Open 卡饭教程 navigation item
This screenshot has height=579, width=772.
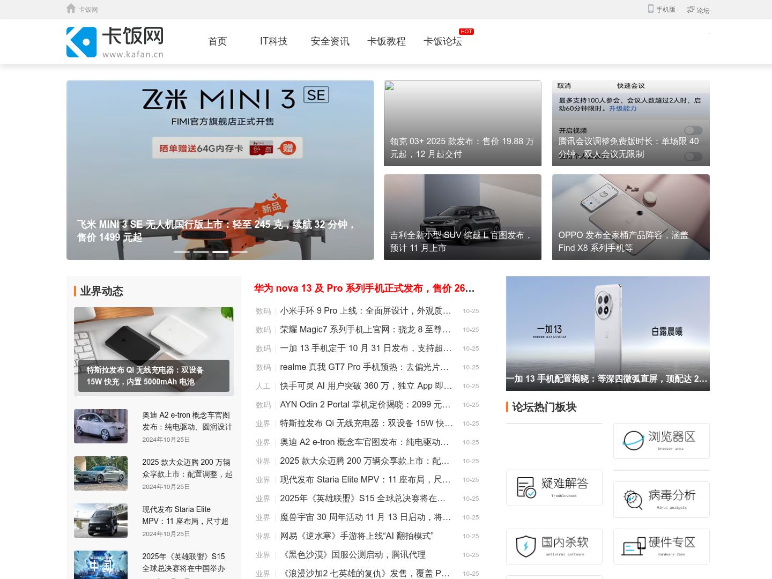[x=387, y=41]
